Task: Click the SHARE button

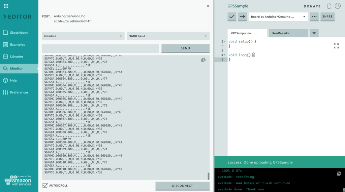Action: tap(327, 17)
